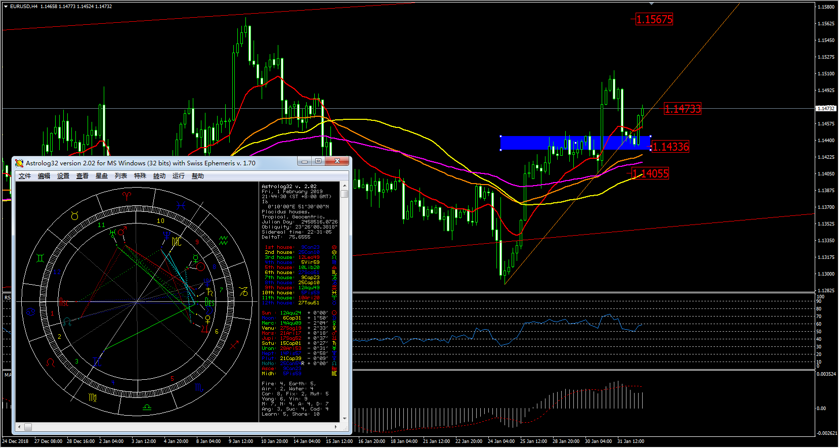Click the blue Pisces glyph on the zodiac wheel
The width and height of the screenshot is (839, 448).
coord(181,205)
